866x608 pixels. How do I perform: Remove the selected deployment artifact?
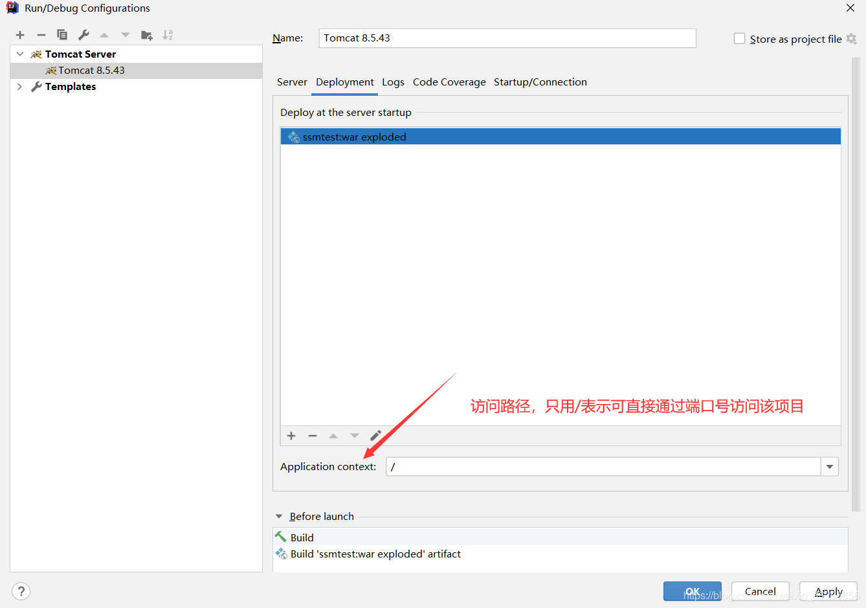pos(313,436)
